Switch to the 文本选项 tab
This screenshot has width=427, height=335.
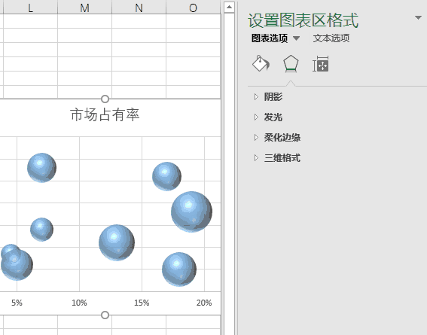pos(331,38)
